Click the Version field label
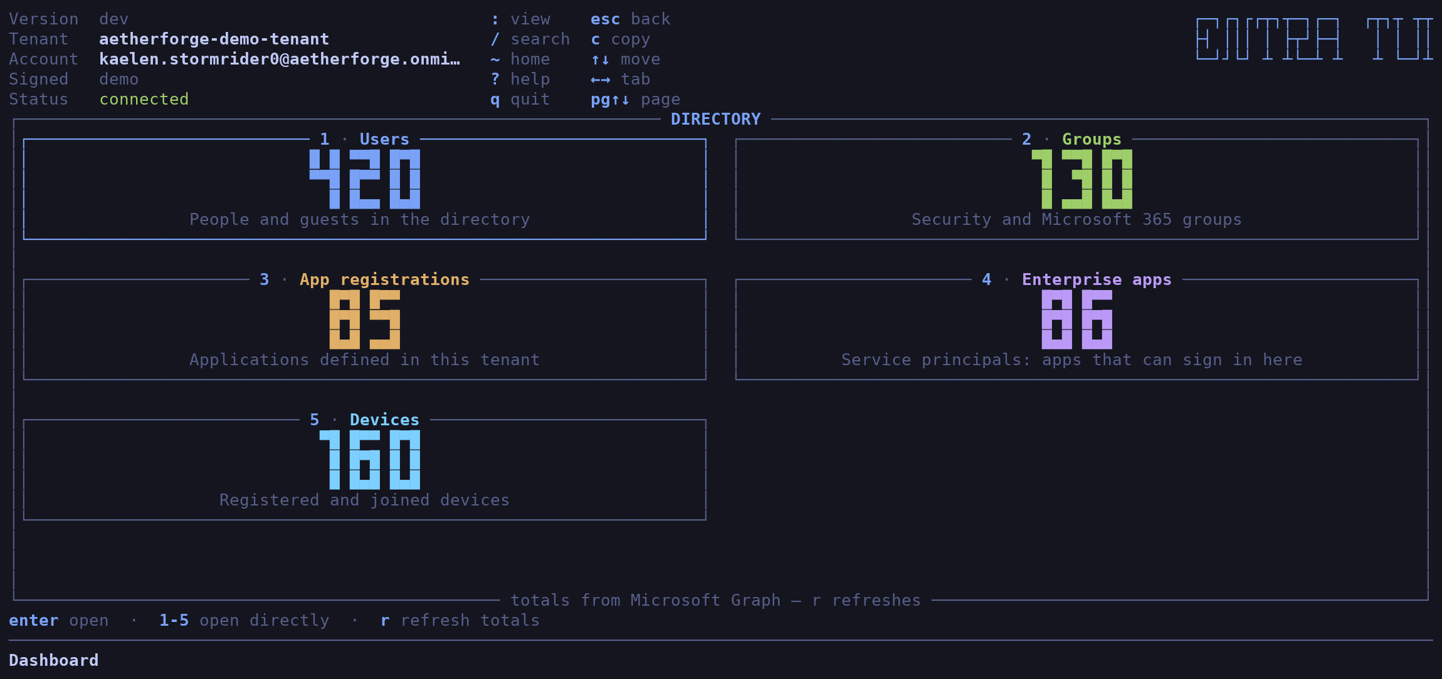The width and height of the screenshot is (1442, 679). pos(44,19)
